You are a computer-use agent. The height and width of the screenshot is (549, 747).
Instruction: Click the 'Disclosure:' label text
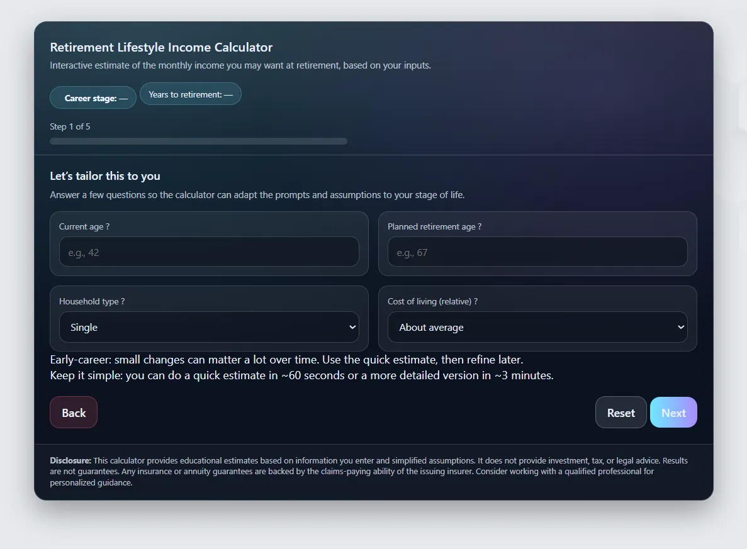[x=70, y=460]
